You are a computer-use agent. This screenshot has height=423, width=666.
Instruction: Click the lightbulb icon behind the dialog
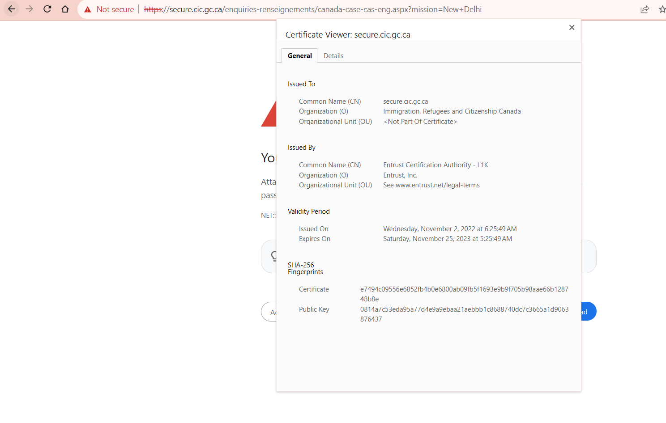pos(273,256)
